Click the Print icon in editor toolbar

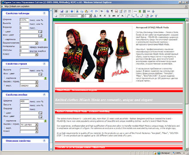point(66,11)
